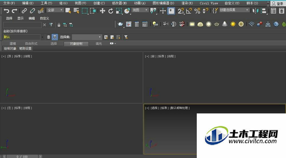Click the Mirror tool icon
The width and height of the screenshot is (286, 158).
pyautogui.click(x=255, y=11)
